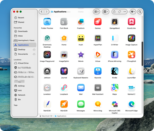Select the LaunchBar app icon
The width and height of the screenshot is (154, 131).
tap(131, 71)
